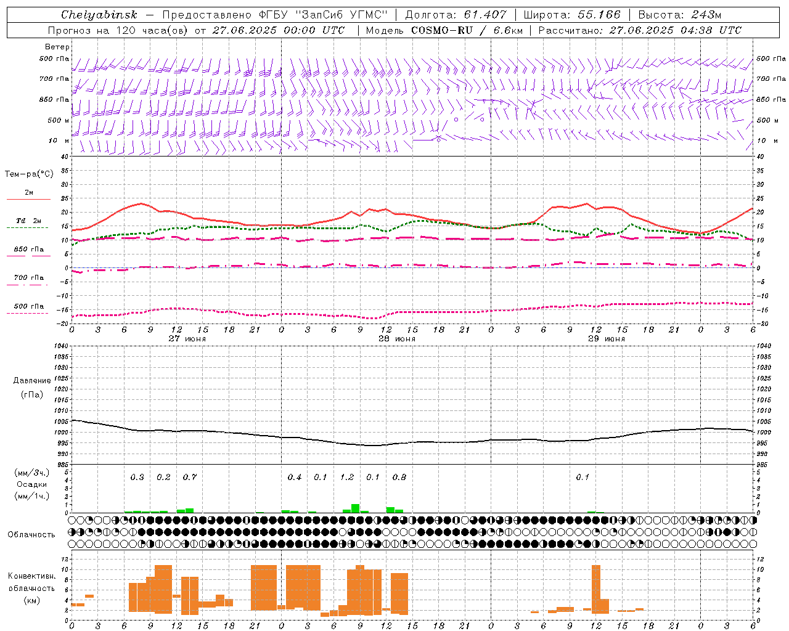The height and width of the screenshot is (631, 789).
Task: Select the Модель COSMO-RU / 6.6км text
Action: click(444, 30)
